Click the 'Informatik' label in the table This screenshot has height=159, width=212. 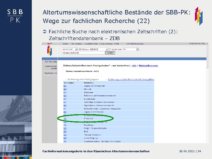point(88,89)
